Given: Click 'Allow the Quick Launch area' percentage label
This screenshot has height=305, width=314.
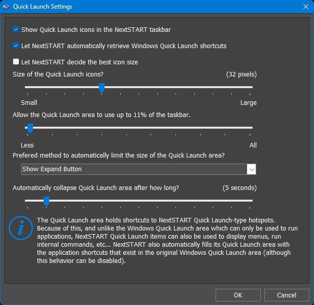Looking at the screenshot, I should [101, 115].
